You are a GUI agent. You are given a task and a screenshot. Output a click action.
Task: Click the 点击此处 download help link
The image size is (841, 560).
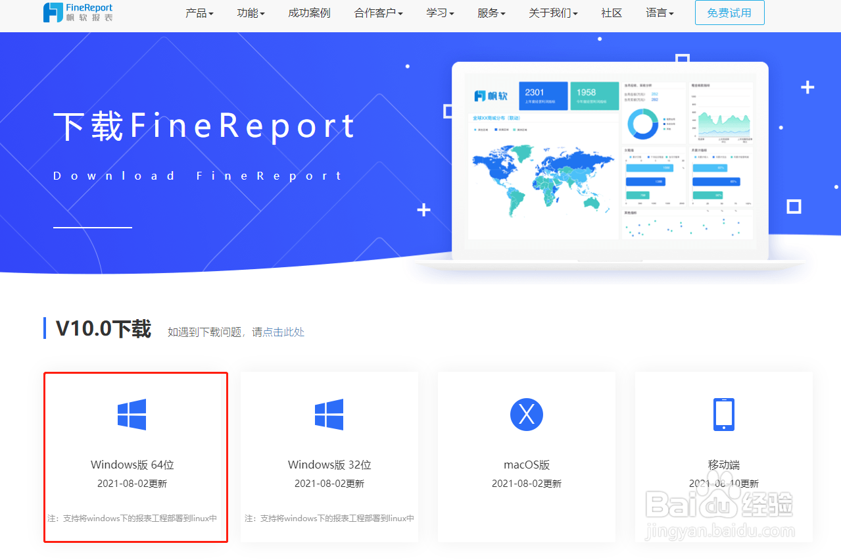tap(283, 332)
